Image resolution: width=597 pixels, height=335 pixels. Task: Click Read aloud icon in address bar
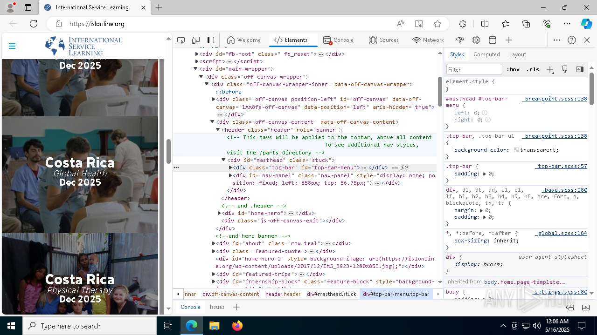[x=400, y=24]
